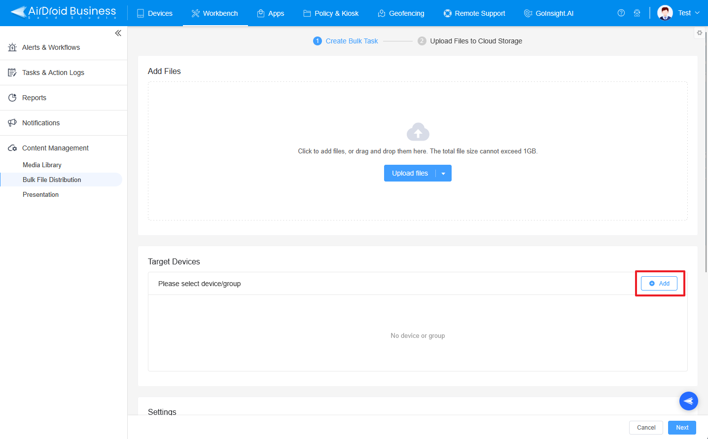Switch to the Devices tab
Viewport: 708px width, 439px height.
pos(155,13)
